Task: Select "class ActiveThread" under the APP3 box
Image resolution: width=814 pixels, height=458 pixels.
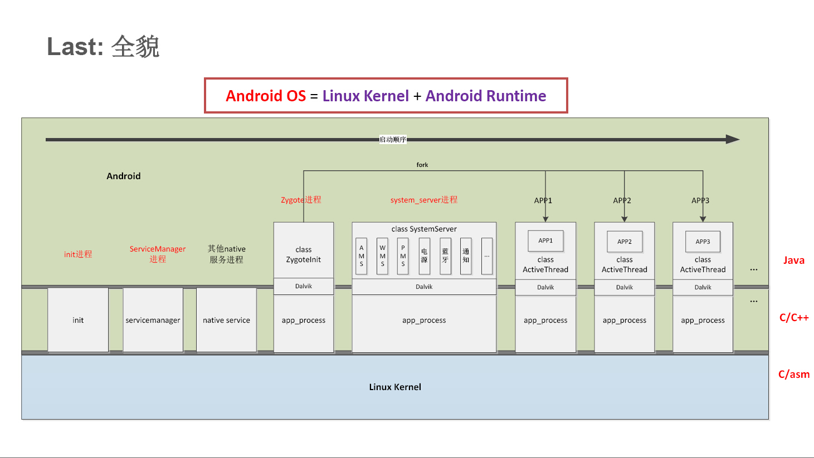Action: (x=703, y=265)
